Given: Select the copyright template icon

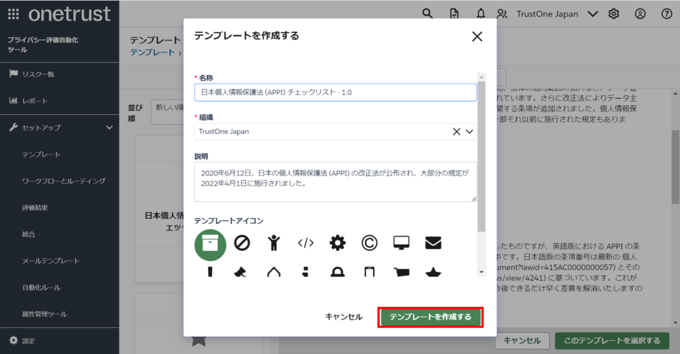Looking at the screenshot, I should [369, 243].
